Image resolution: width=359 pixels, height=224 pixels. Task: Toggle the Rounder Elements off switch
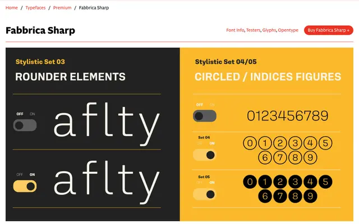point(25,125)
